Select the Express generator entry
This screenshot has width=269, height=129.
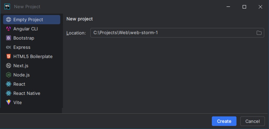pyautogui.click(x=22, y=47)
